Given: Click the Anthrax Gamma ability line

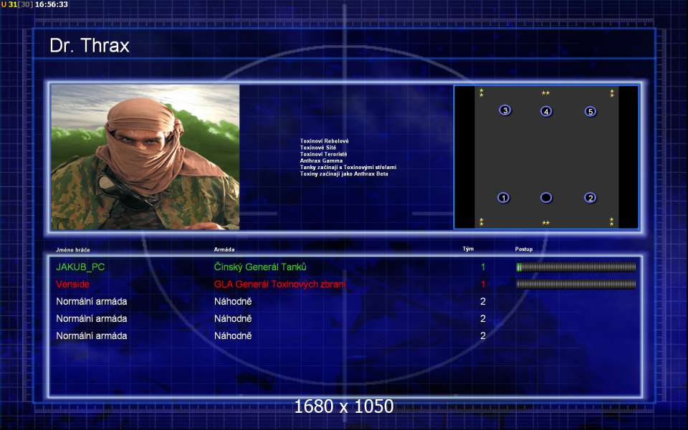Looking at the screenshot, I should point(321,161).
